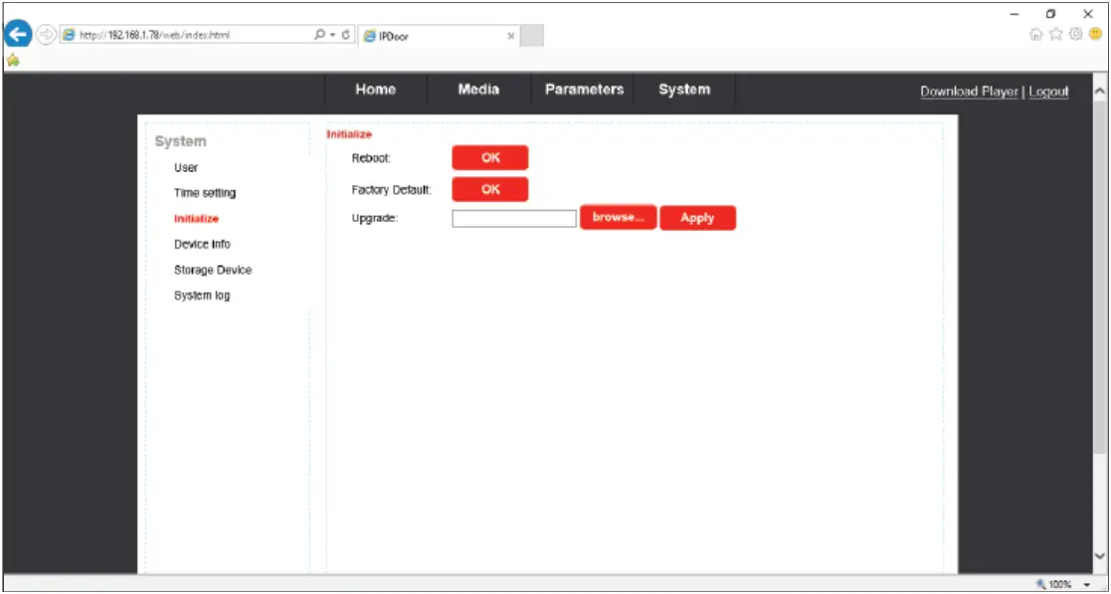Click the browser home icon
Screen dimensions: 1111x594
point(1035,33)
